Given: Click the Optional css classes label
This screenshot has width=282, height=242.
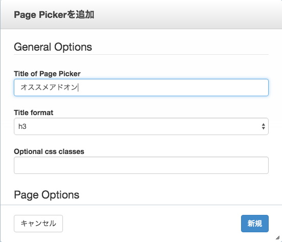Looking at the screenshot, I should (49, 151).
